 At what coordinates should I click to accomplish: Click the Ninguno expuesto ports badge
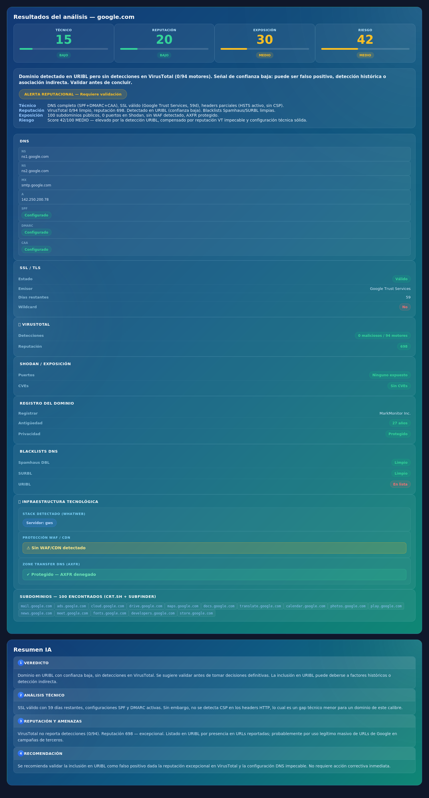click(390, 375)
